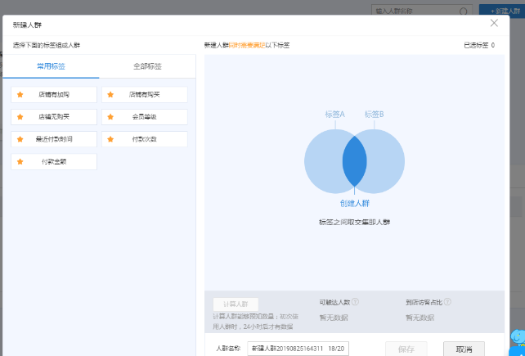The height and width of the screenshot is (356, 525).
Task: Click help icon next to 到店访客占比
Action: [448, 302]
